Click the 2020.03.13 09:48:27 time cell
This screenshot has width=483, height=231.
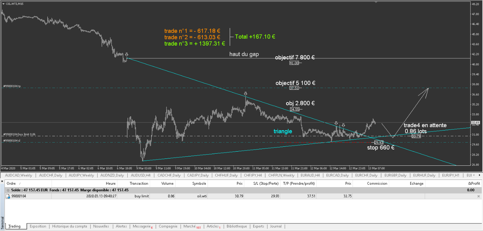tap(101, 196)
